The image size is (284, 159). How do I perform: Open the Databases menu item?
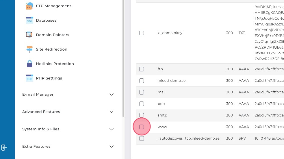46,21
